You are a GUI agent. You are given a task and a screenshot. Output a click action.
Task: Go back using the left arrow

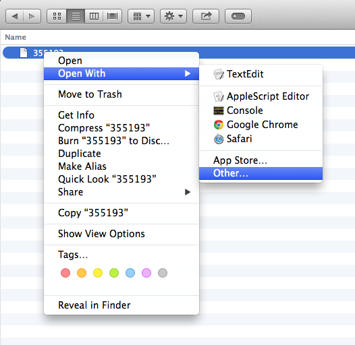[x=14, y=16]
